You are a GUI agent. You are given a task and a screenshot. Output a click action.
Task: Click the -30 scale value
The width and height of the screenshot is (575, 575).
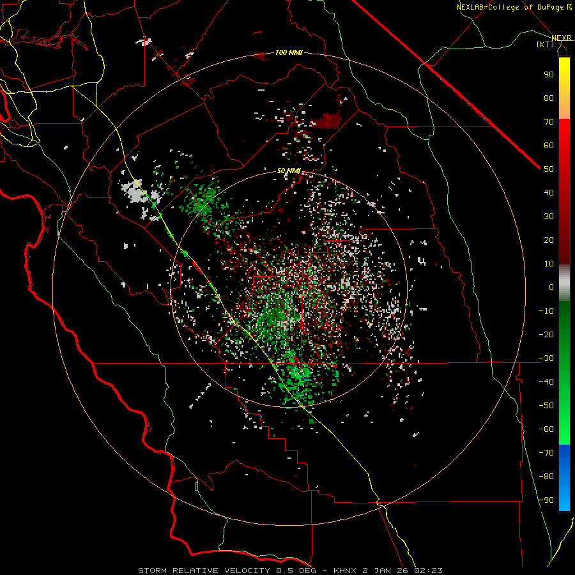pos(546,358)
